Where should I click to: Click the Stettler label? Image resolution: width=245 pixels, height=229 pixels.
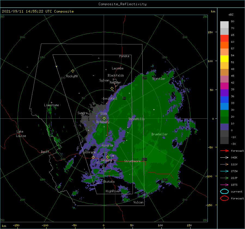[x=159, y=79]
